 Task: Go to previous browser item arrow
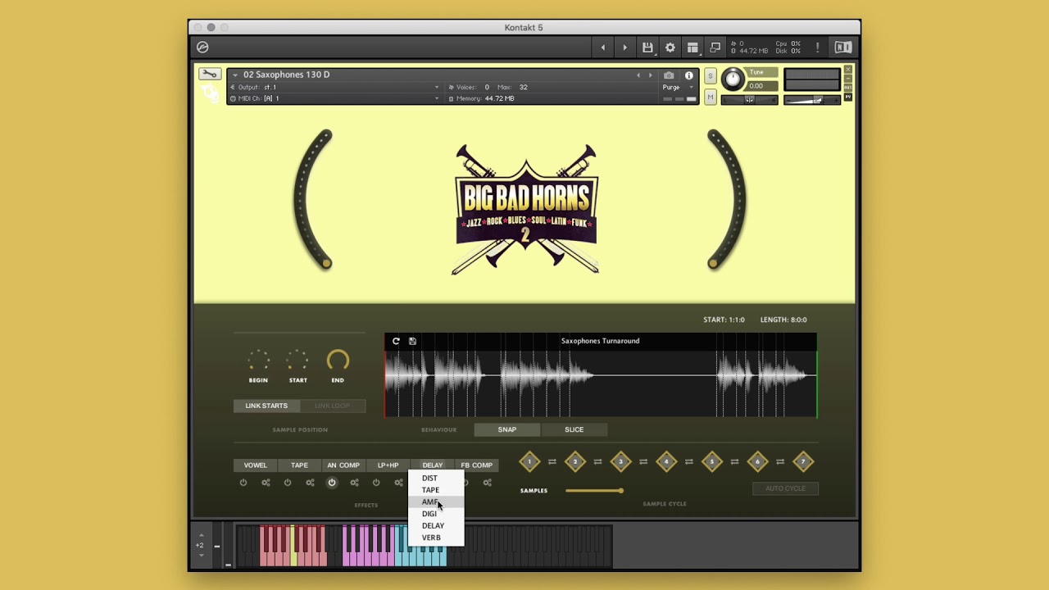[603, 48]
